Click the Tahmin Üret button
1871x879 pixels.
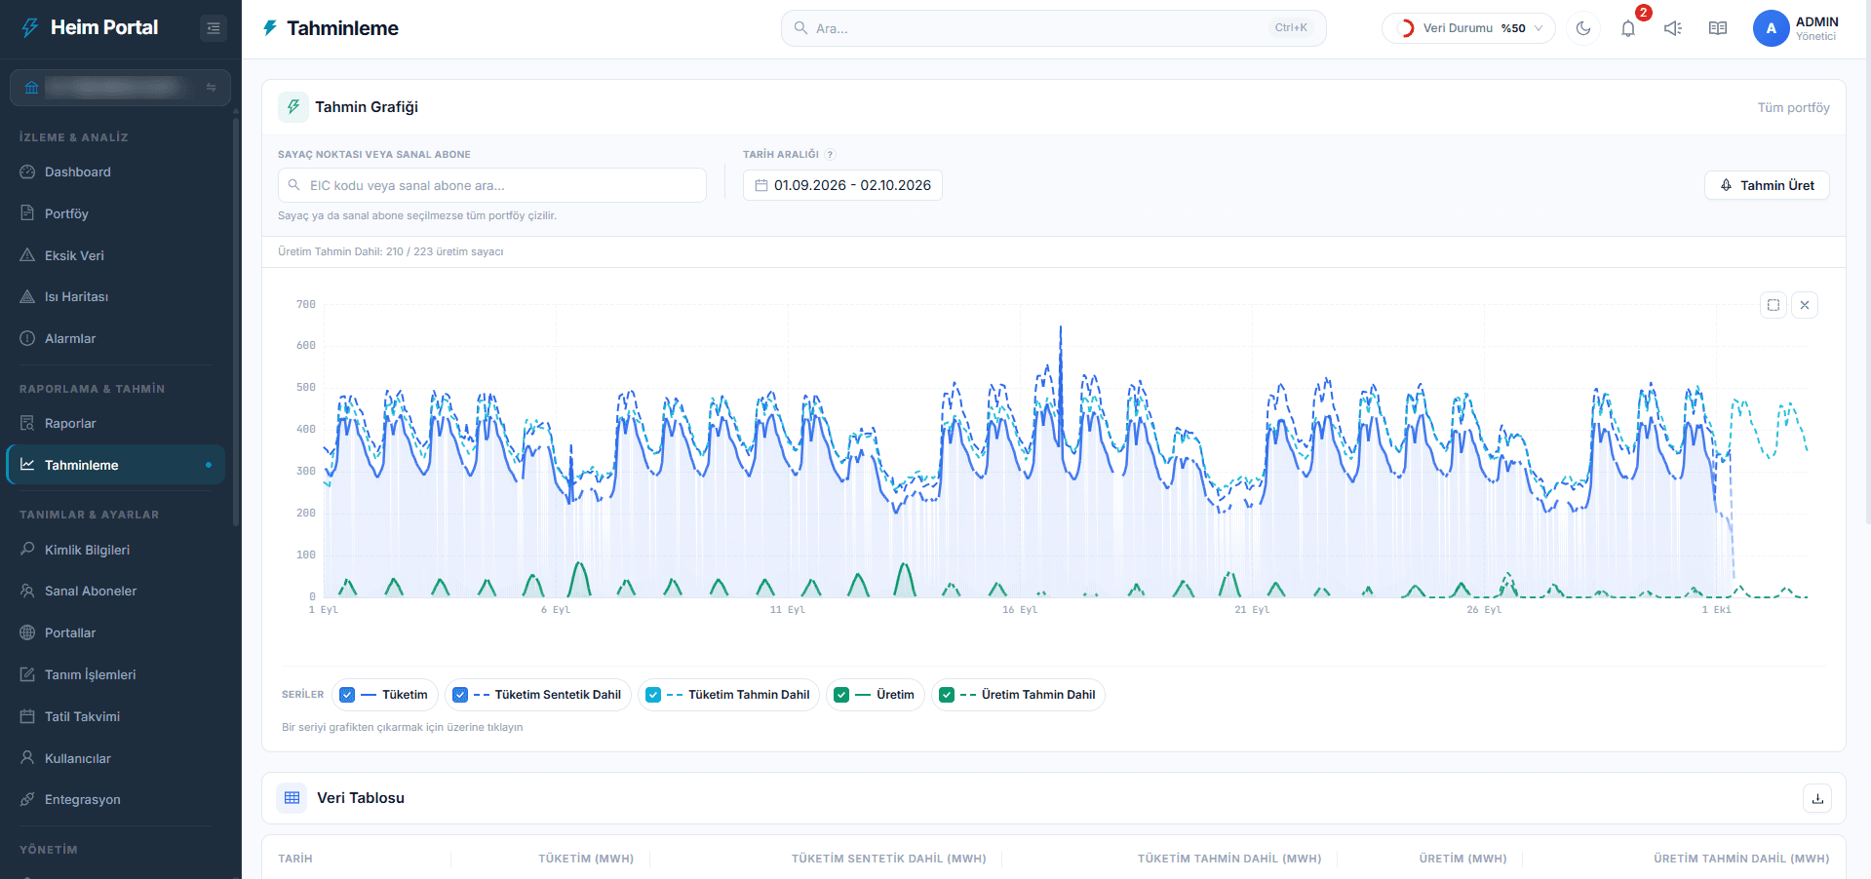pos(1767,185)
